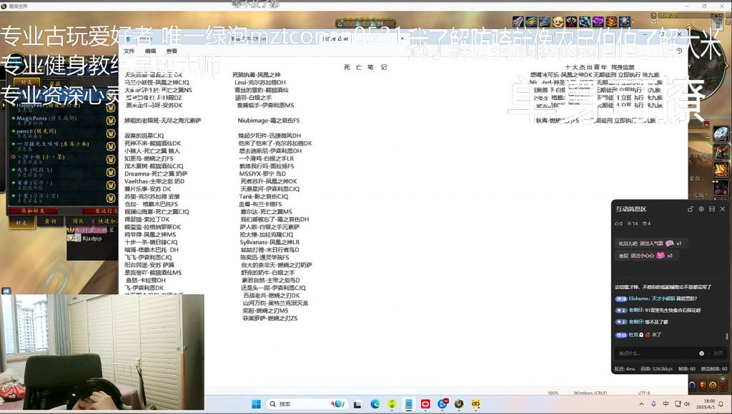Click Windows (CRLF) in Notepad status bar
The height and width of the screenshot is (414, 732).
point(590,393)
